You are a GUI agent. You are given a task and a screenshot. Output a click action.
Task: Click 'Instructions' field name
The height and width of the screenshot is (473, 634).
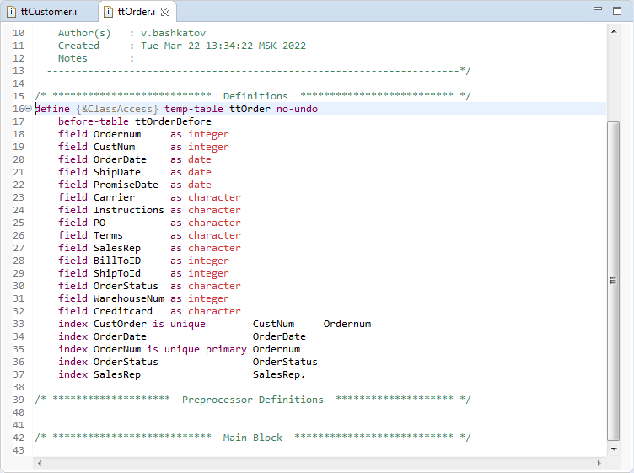(x=129, y=210)
